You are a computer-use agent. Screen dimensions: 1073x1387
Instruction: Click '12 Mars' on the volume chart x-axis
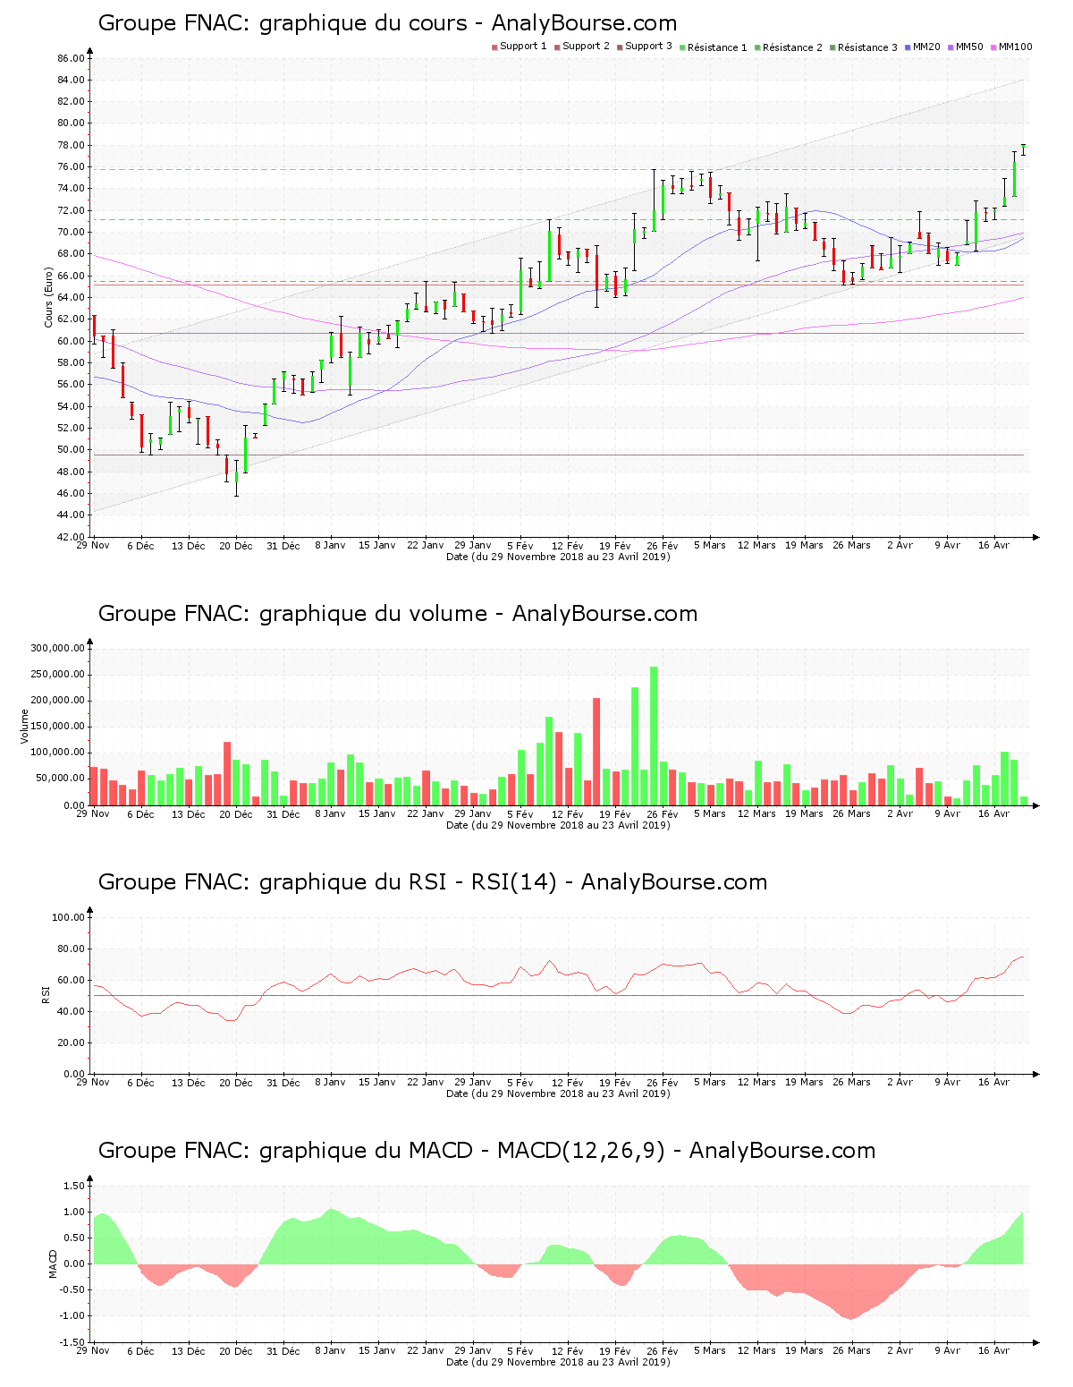point(757,814)
